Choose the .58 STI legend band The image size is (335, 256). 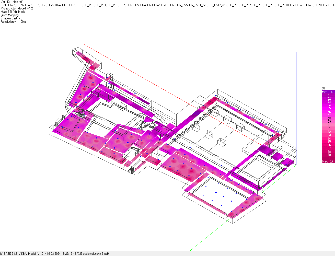[x=328, y=118]
